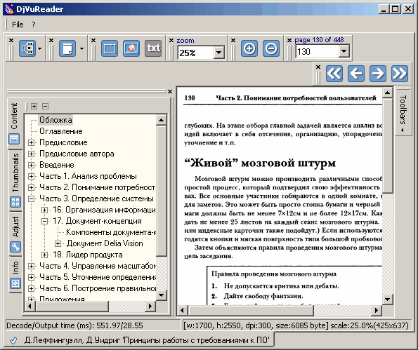Collapse 17. Документ-концепция node
Image resolution: width=418 pixels, height=350 pixels.
click(x=44, y=221)
